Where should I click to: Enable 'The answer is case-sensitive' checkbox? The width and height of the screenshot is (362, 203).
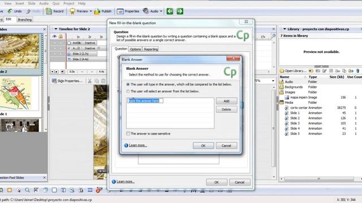pyautogui.click(x=128, y=134)
